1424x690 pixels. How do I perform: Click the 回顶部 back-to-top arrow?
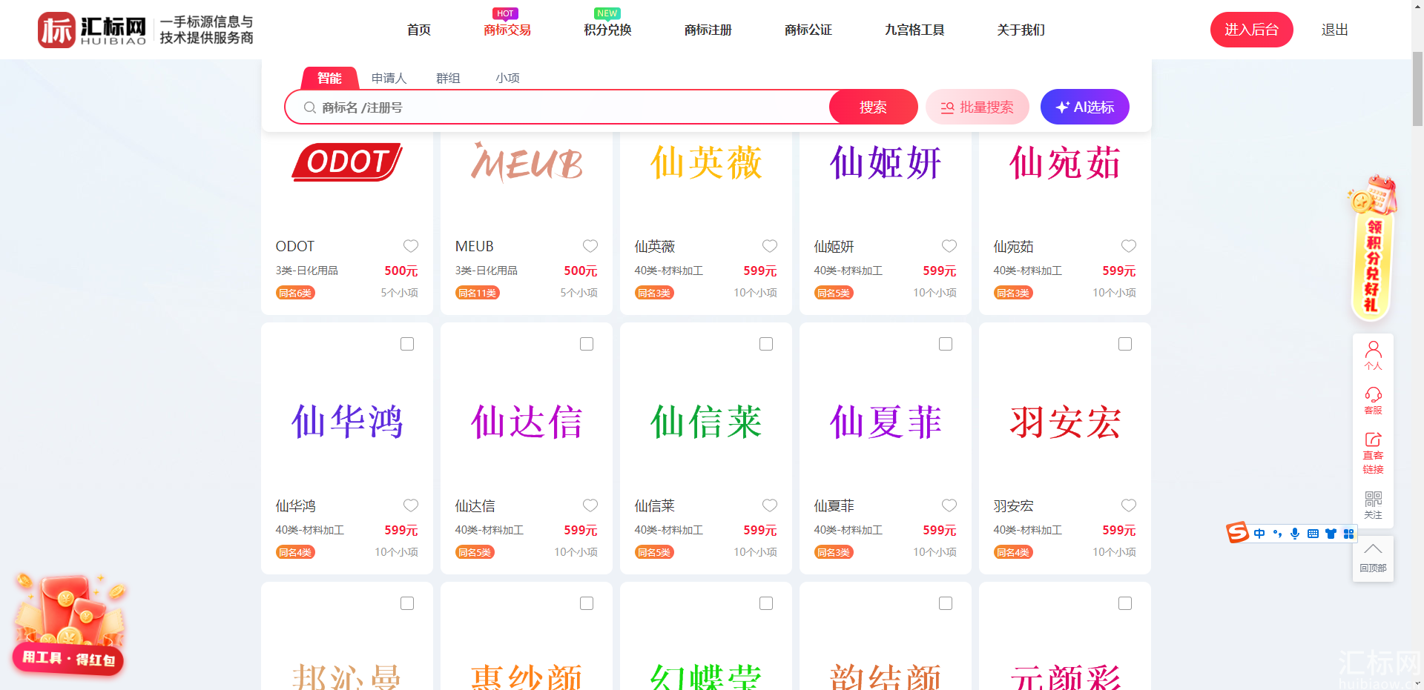1373,557
